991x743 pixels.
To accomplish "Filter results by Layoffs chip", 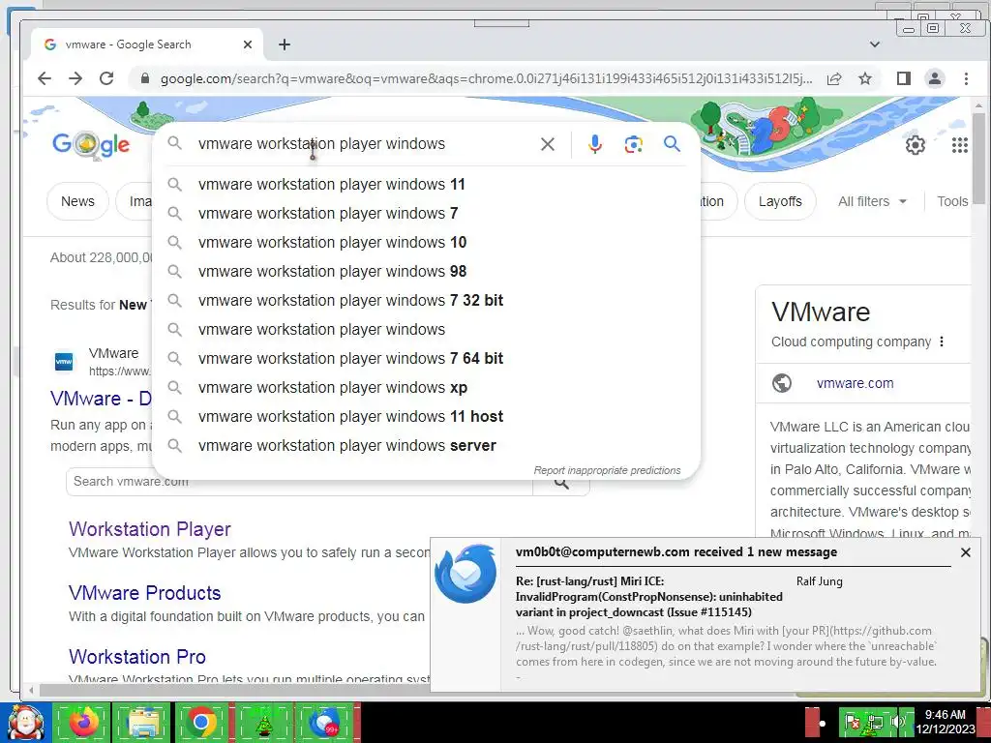I will pos(780,201).
